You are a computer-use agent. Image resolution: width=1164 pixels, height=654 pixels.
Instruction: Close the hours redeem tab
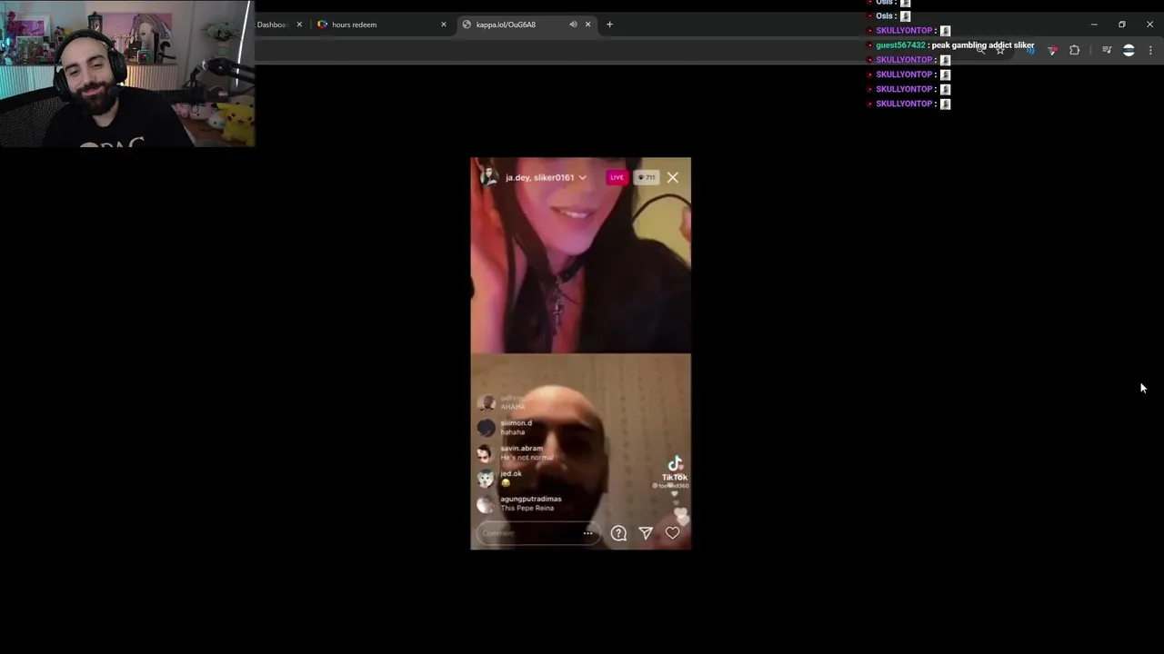pyautogui.click(x=444, y=25)
